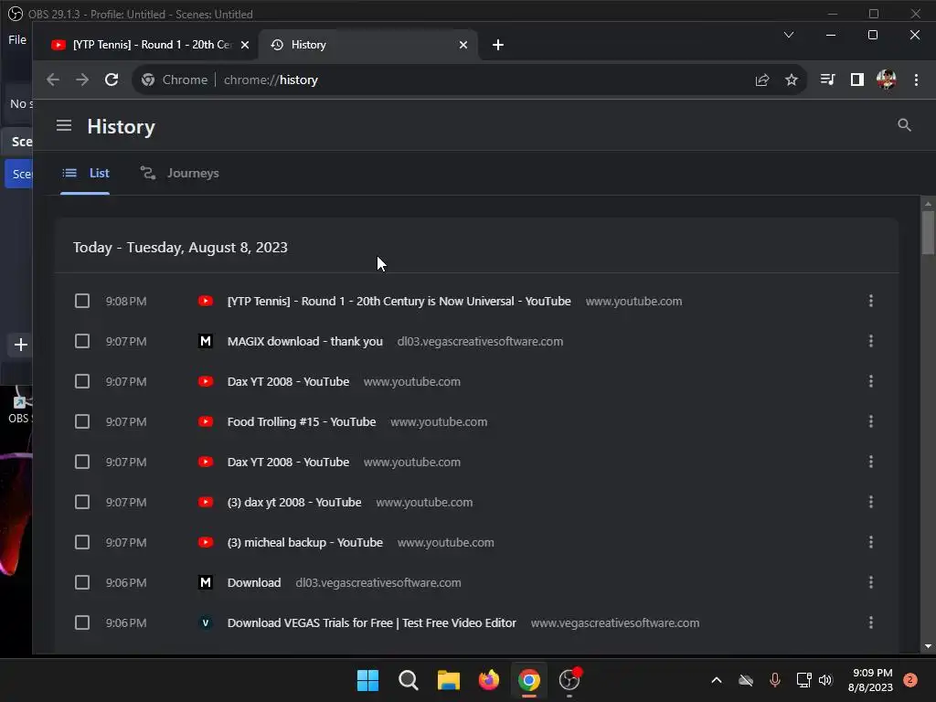This screenshot has width=936, height=702.
Task: Open the clock showing 9:09 PM
Action: [870, 680]
